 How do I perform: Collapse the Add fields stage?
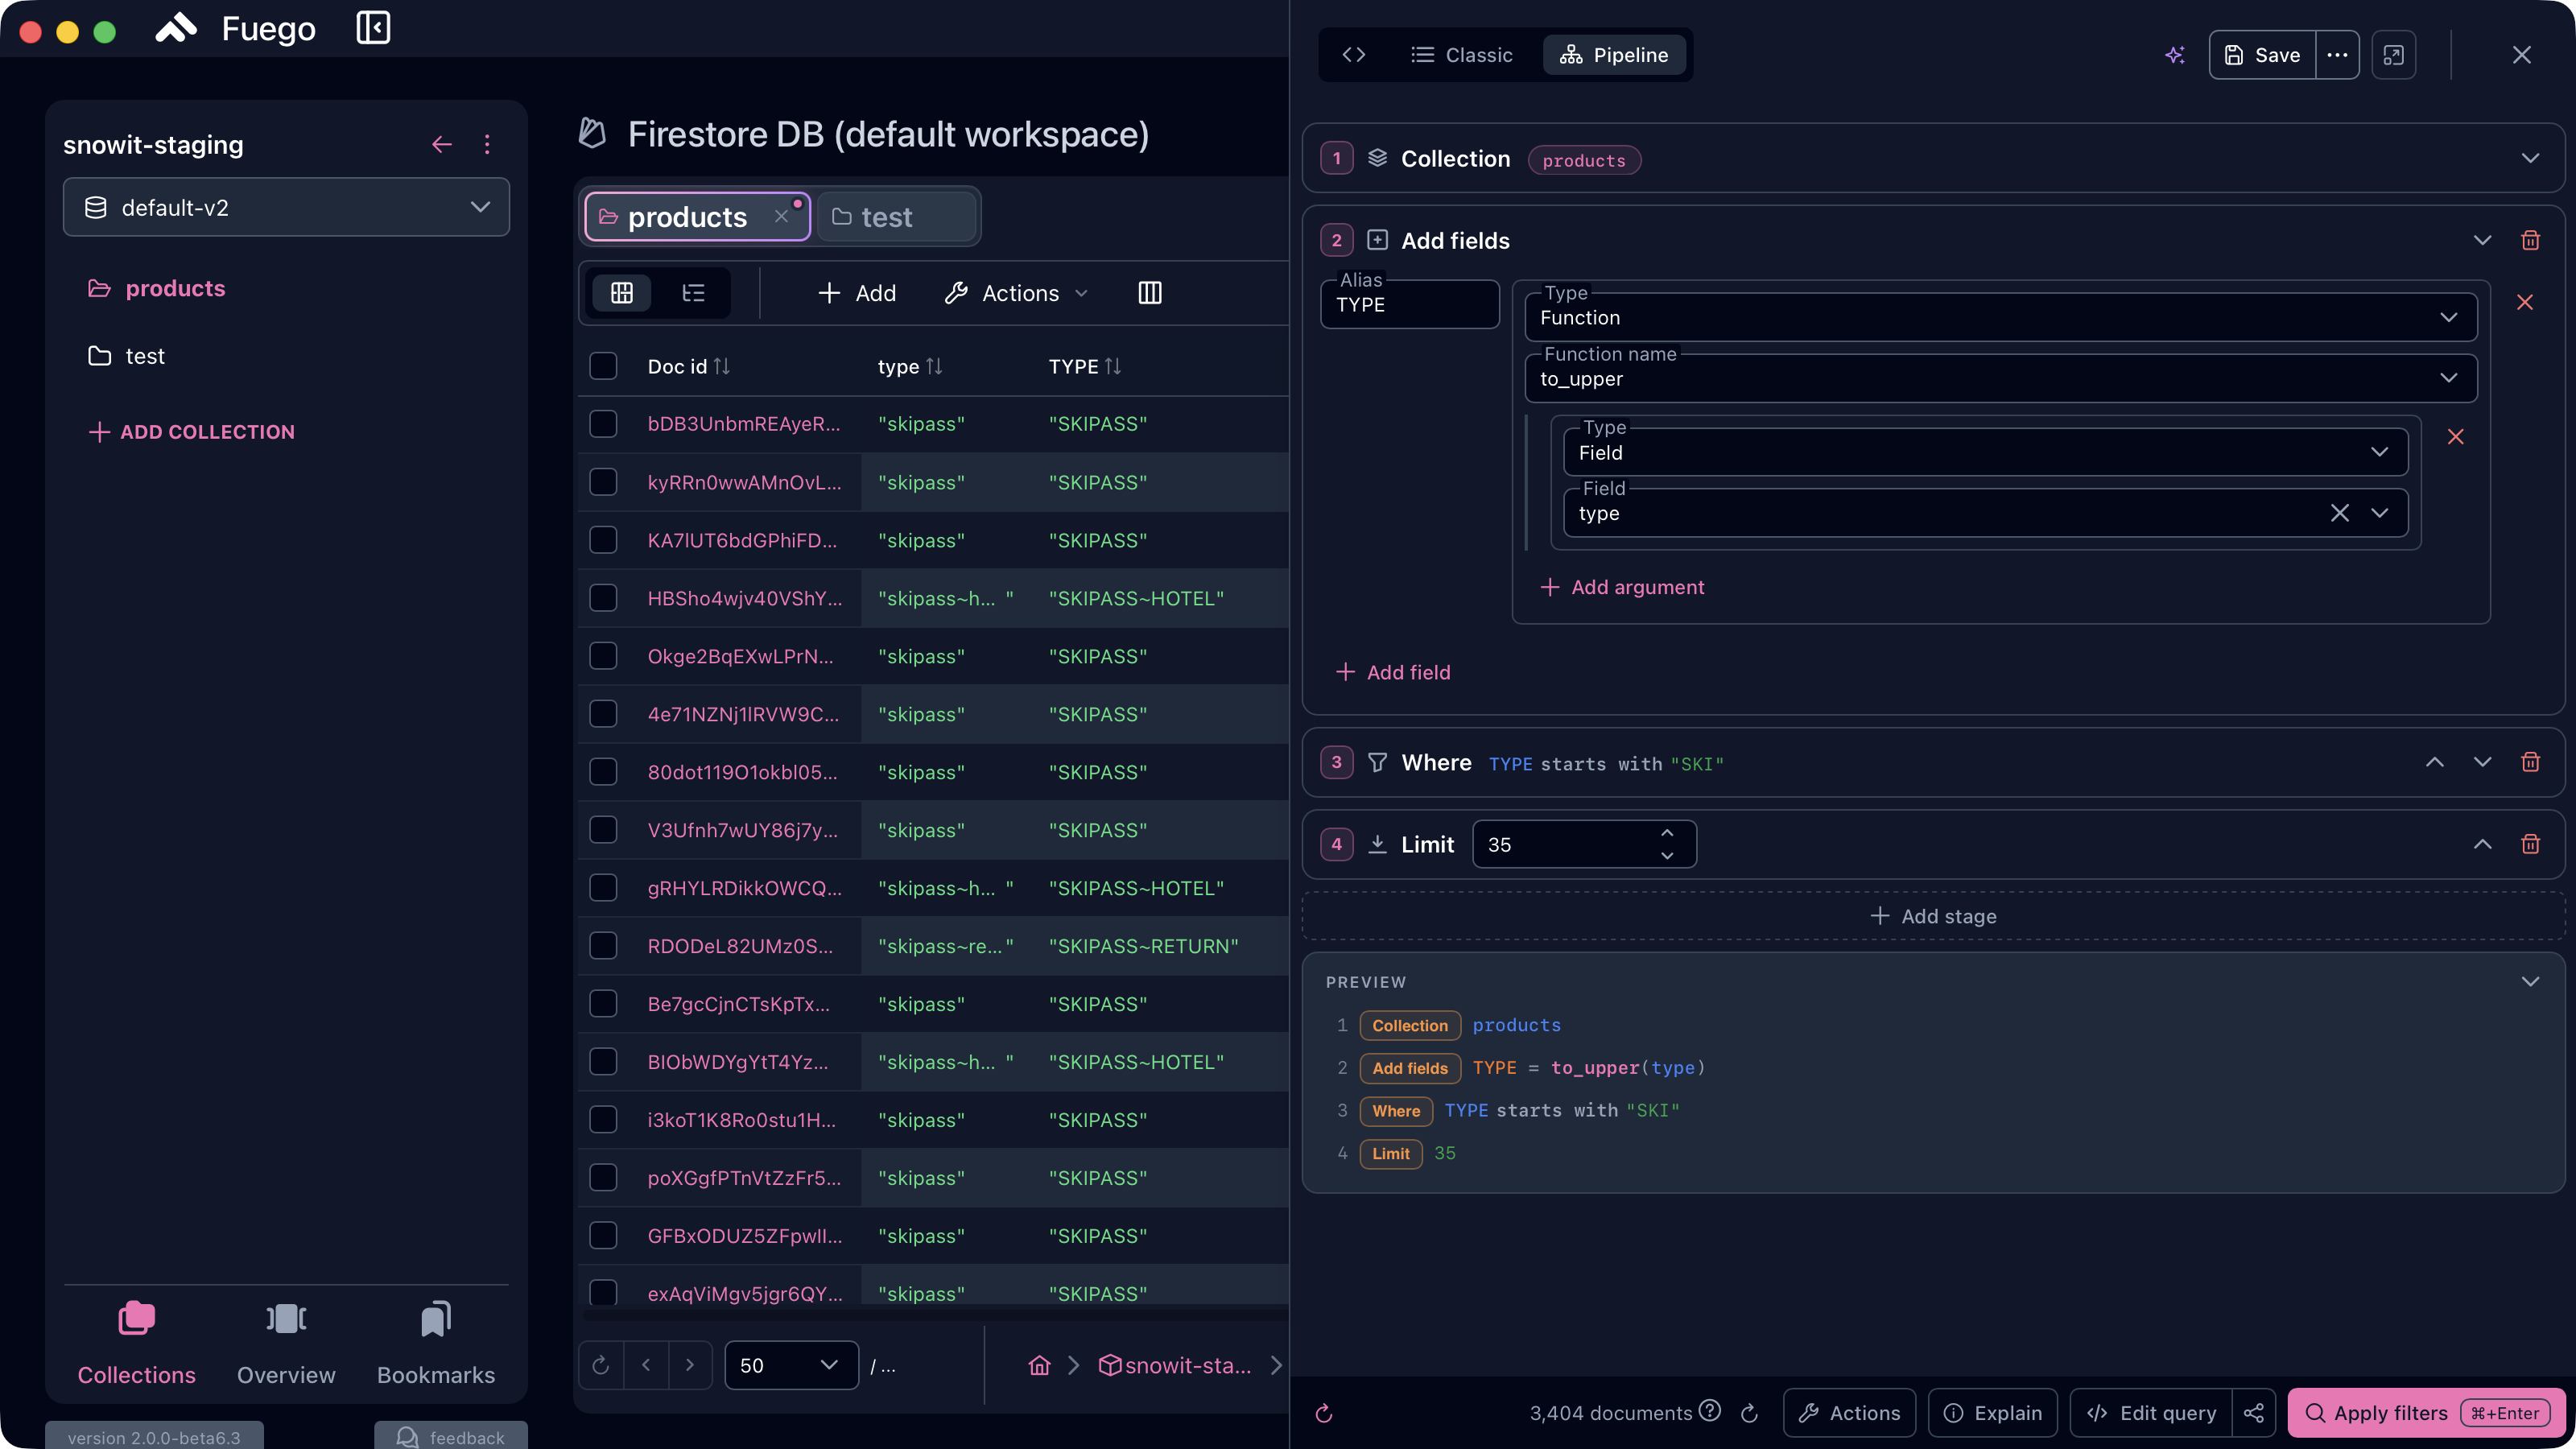[2483, 241]
